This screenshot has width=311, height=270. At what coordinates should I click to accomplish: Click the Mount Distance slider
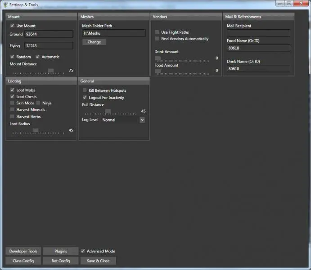[x=50, y=71]
